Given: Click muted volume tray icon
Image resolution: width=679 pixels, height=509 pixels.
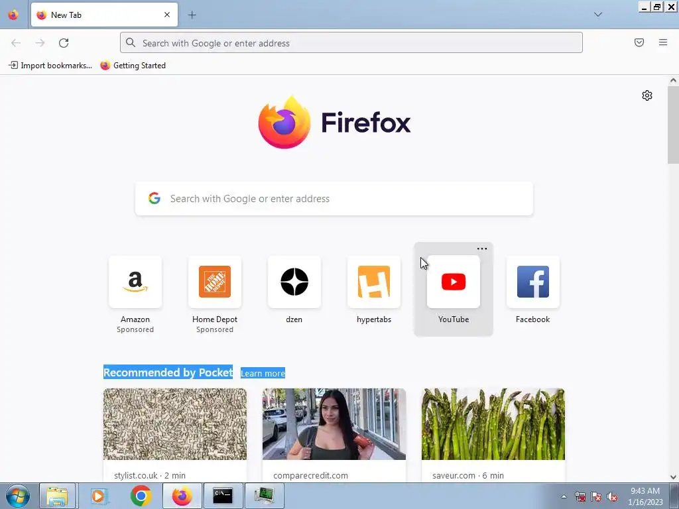Looking at the screenshot, I should (x=612, y=496).
